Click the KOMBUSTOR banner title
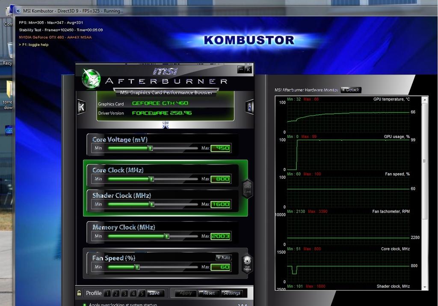Image resolution: width=438 pixels, height=306 pixels. tap(249, 40)
